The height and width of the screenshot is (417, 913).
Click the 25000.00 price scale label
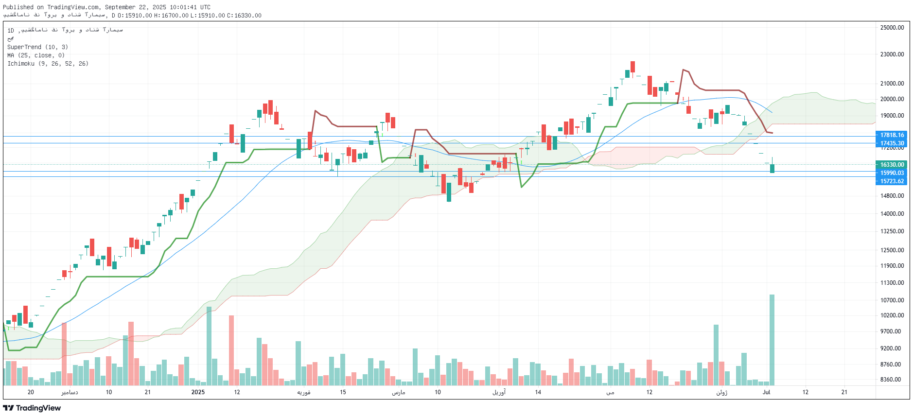click(x=892, y=28)
